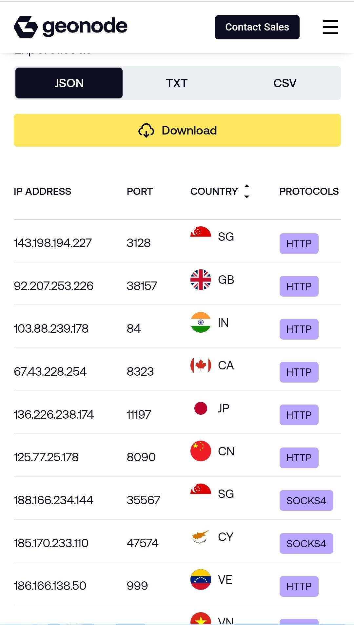Click the Download button
Viewport: 354px width, 625px height.
[x=177, y=130]
